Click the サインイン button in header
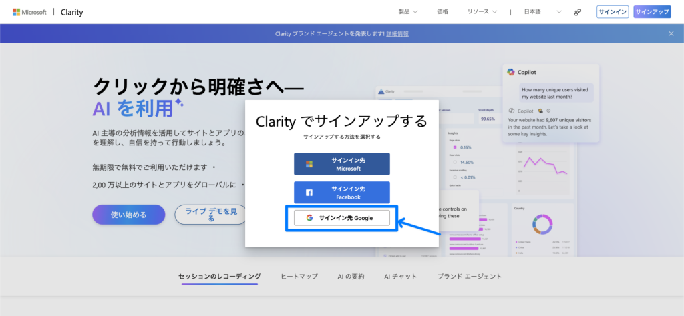The width and height of the screenshot is (684, 316). 613,12
